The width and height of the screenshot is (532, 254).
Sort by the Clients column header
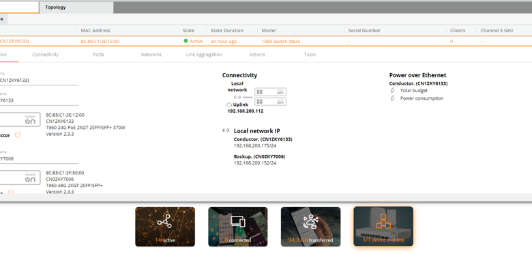click(458, 31)
